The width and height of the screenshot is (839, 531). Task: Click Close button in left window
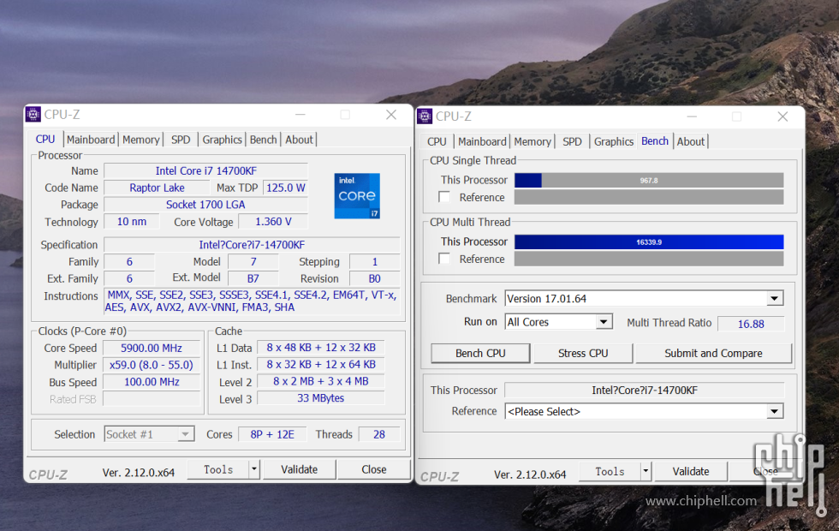click(x=374, y=469)
